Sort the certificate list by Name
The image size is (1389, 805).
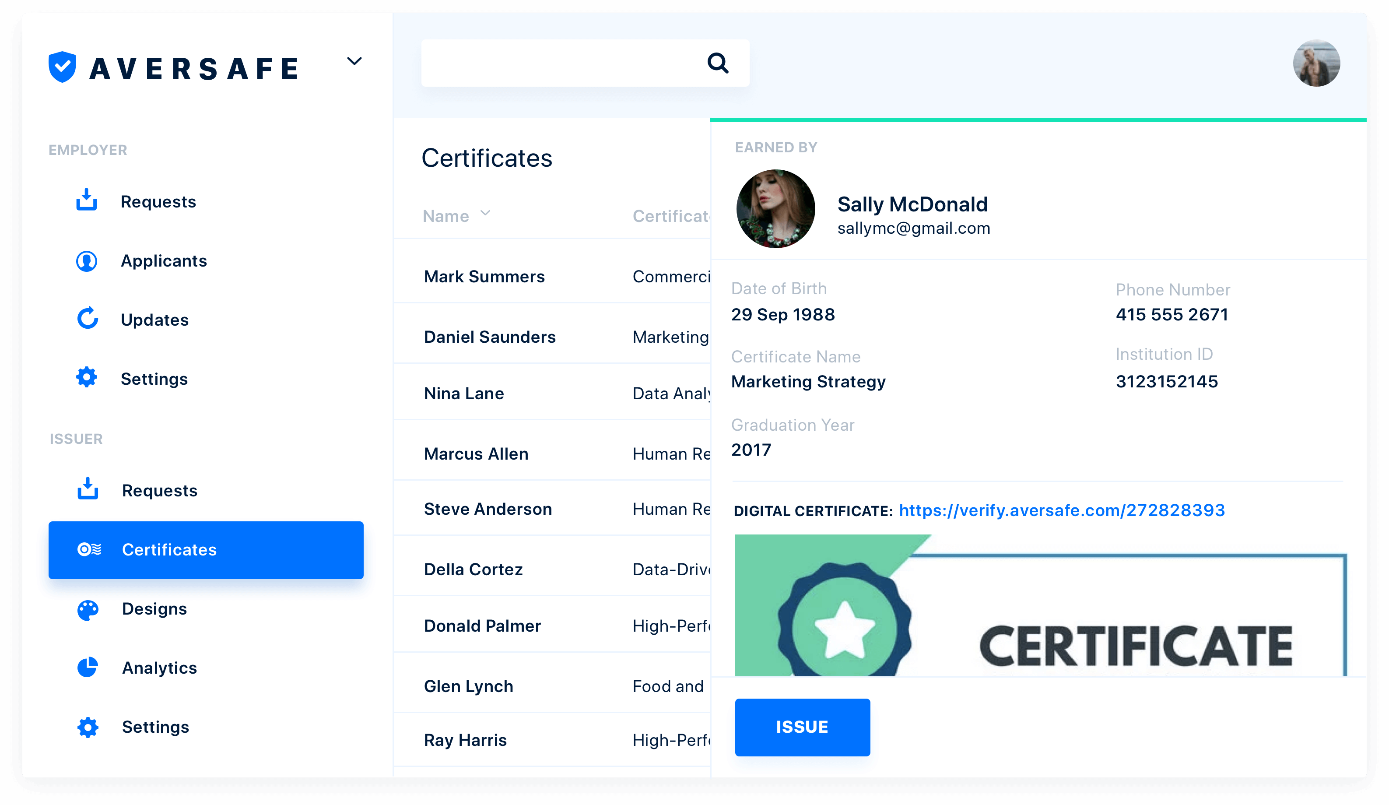click(445, 215)
